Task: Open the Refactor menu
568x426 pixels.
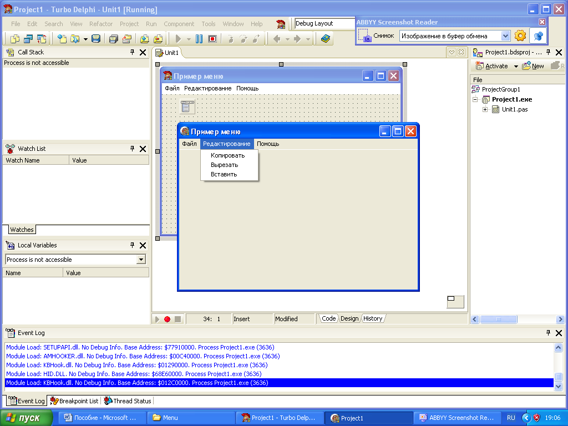Action: pos(101,24)
